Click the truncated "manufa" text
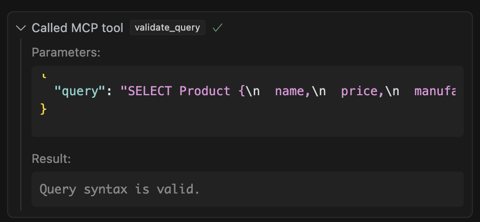The height and width of the screenshot is (222, 480). pyautogui.click(x=435, y=92)
